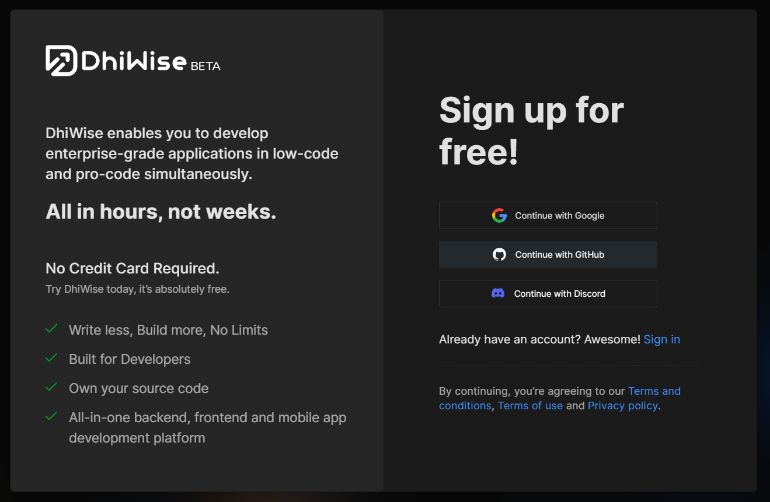Viewport: 770px width, 502px height.
Task: Click the green checkmark beside 'Write less, Build more'
Action: (x=51, y=328)
